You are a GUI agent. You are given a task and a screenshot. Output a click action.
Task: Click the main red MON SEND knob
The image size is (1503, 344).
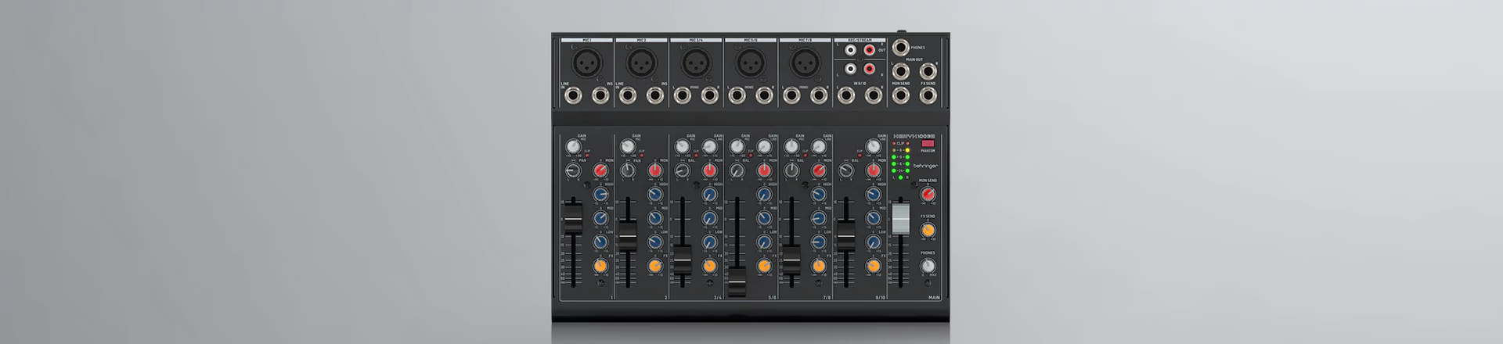coord(928,194)
